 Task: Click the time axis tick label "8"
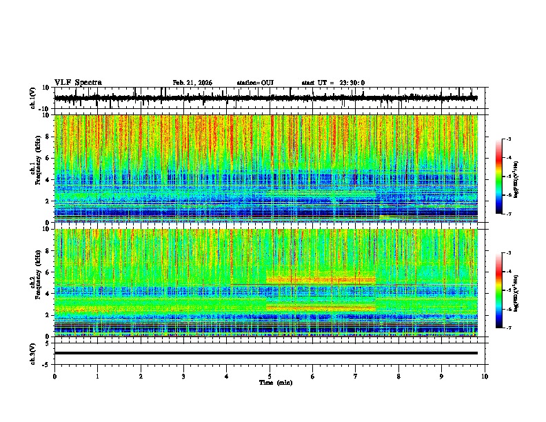[398, 376]
